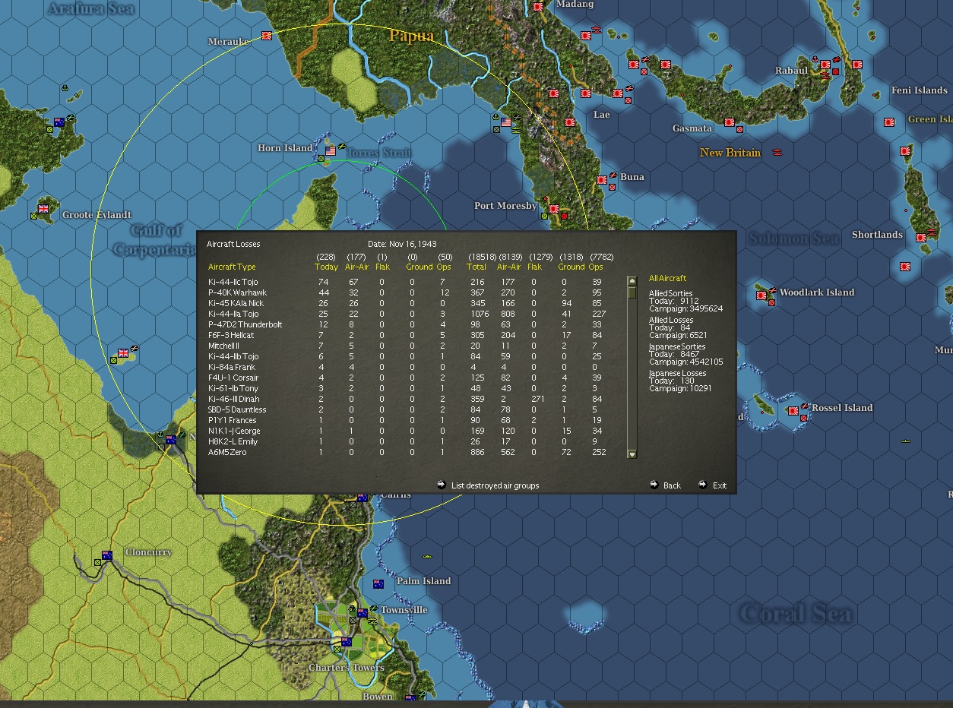Screen dimensions: 953x708
Task: Click the All Aircraft label
Action: [x=666, y=278]
